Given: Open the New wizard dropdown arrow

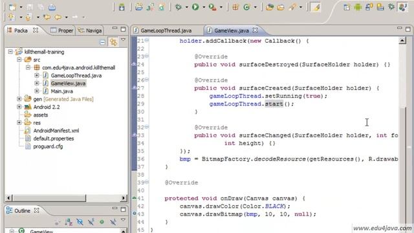Looking at the screenshot, I should (x=21, y=7).
